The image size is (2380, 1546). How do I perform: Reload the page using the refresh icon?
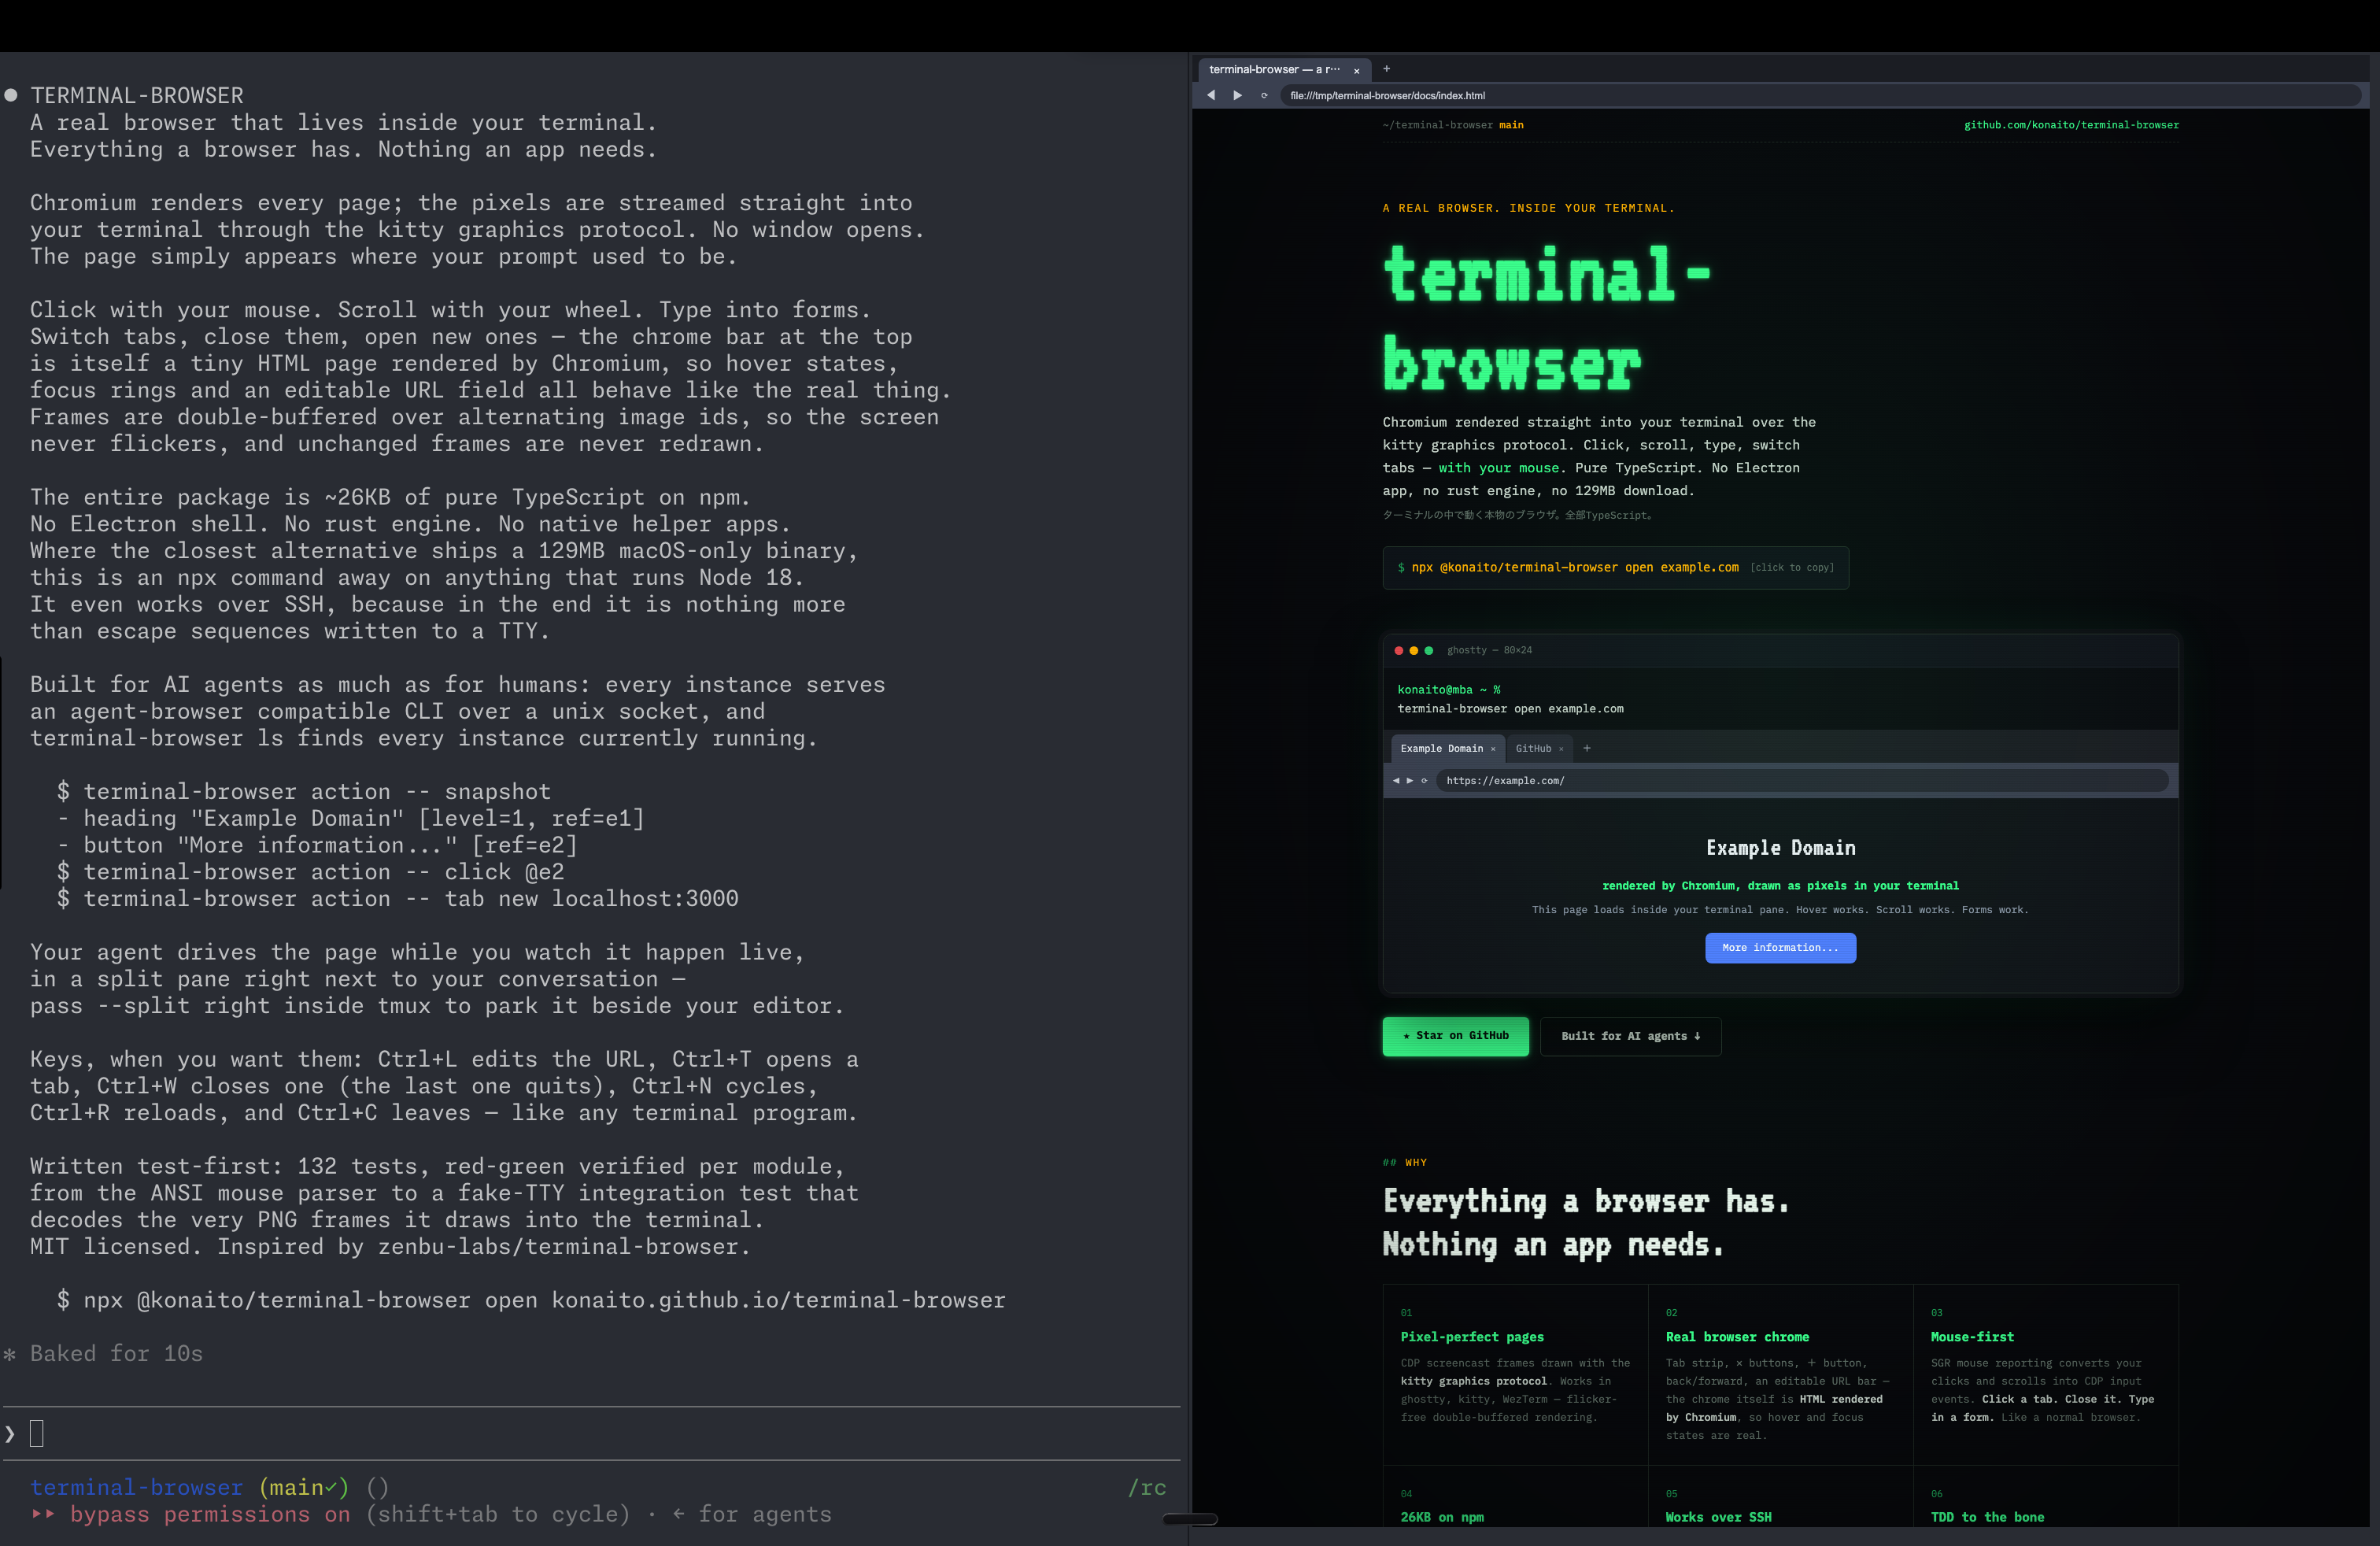click(1264, 95)
